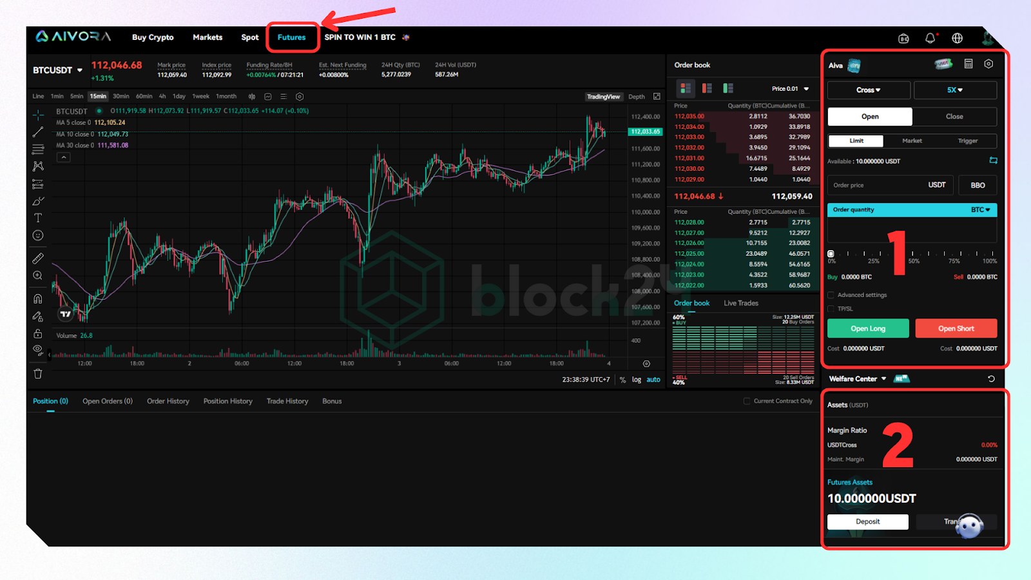Open the Price 0.01 precision dropdown
Image resolution: width=1031 pixels, height=580 pixels.
point(790,89)
